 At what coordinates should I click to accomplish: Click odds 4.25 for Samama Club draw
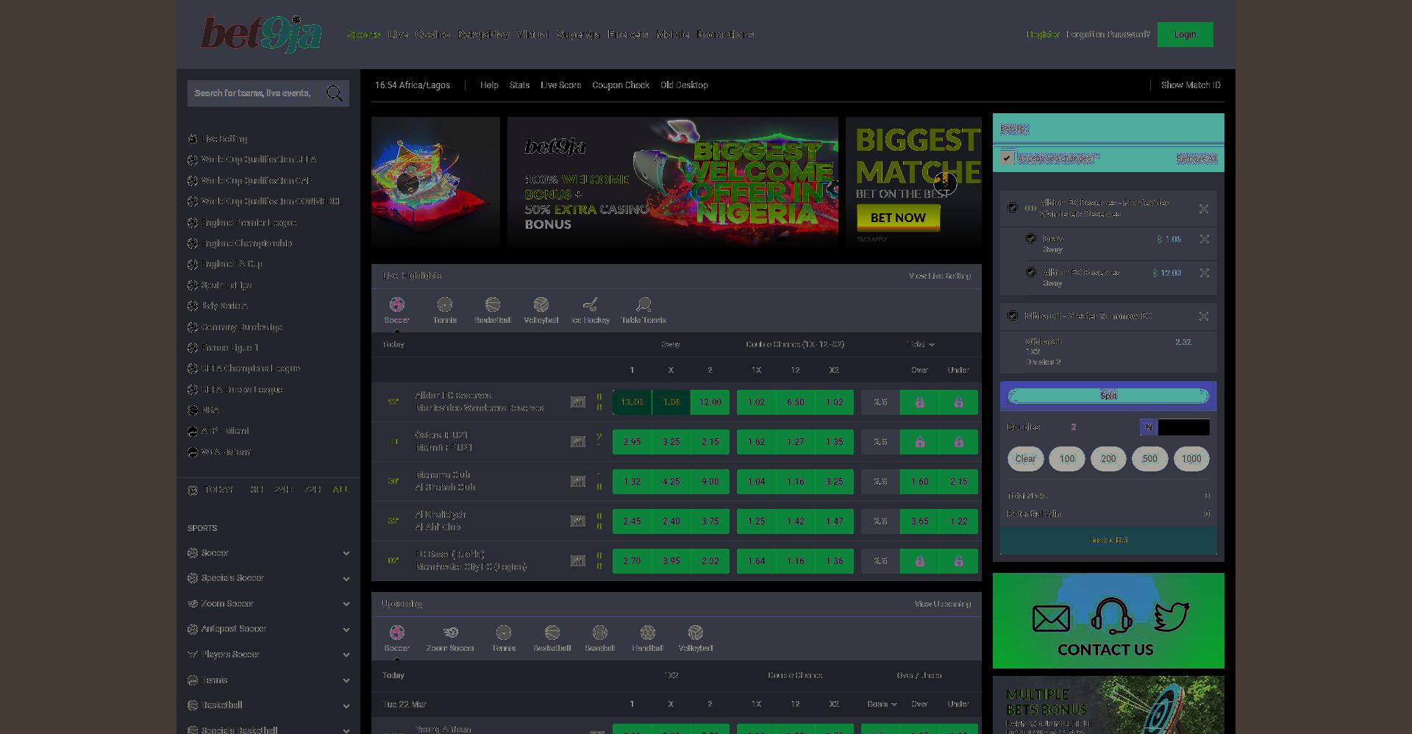[671, 482]
